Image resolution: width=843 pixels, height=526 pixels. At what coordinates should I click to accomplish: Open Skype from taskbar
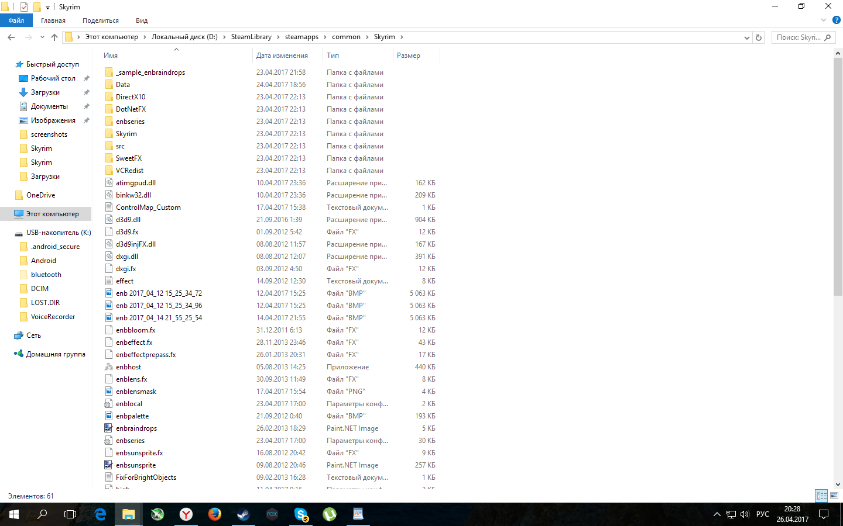pos(301,514)
